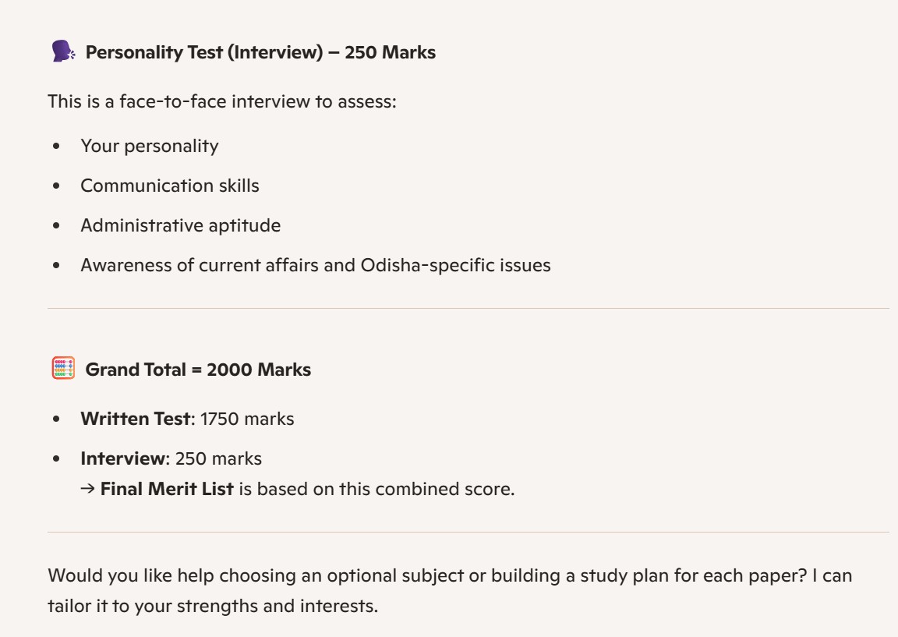Click 'tailor it to your strengths' line

(x=213, y=606)
